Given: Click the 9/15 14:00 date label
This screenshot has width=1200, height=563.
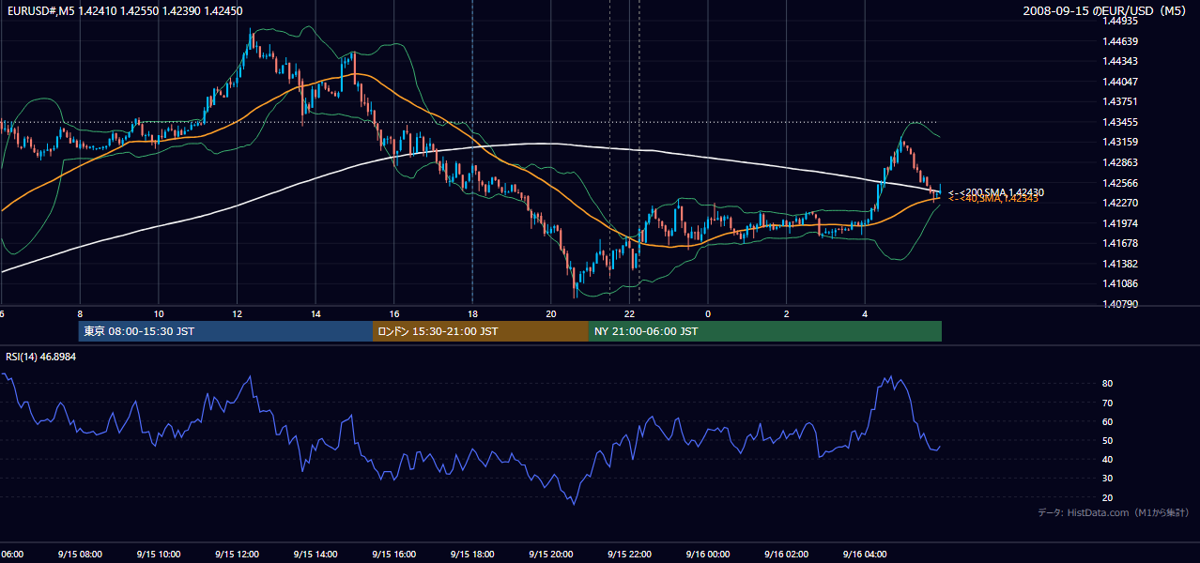Looking at the screenshot, I should tap(315, 555).
